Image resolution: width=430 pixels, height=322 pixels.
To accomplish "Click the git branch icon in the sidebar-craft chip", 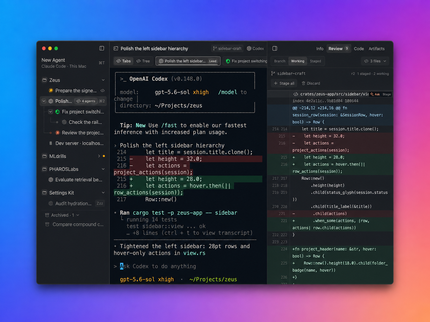I will (x=215, y=48).
